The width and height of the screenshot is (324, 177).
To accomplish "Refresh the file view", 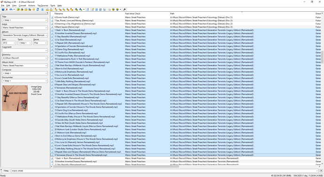I will pos(38,9).
